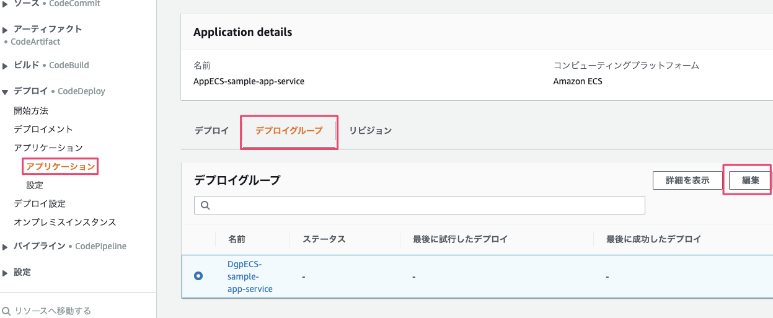Expand the ビルド CodeBuild section
Viewport: 773px width, 318px height.
tap(6, 65)
